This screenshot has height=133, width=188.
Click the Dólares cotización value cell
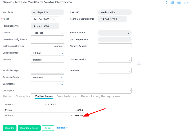coord(64,116)
